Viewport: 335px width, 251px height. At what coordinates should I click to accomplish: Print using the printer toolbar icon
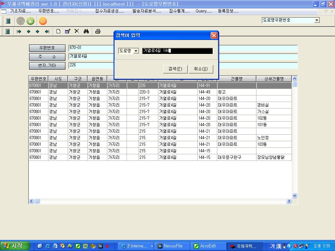[x=97, y=31]
